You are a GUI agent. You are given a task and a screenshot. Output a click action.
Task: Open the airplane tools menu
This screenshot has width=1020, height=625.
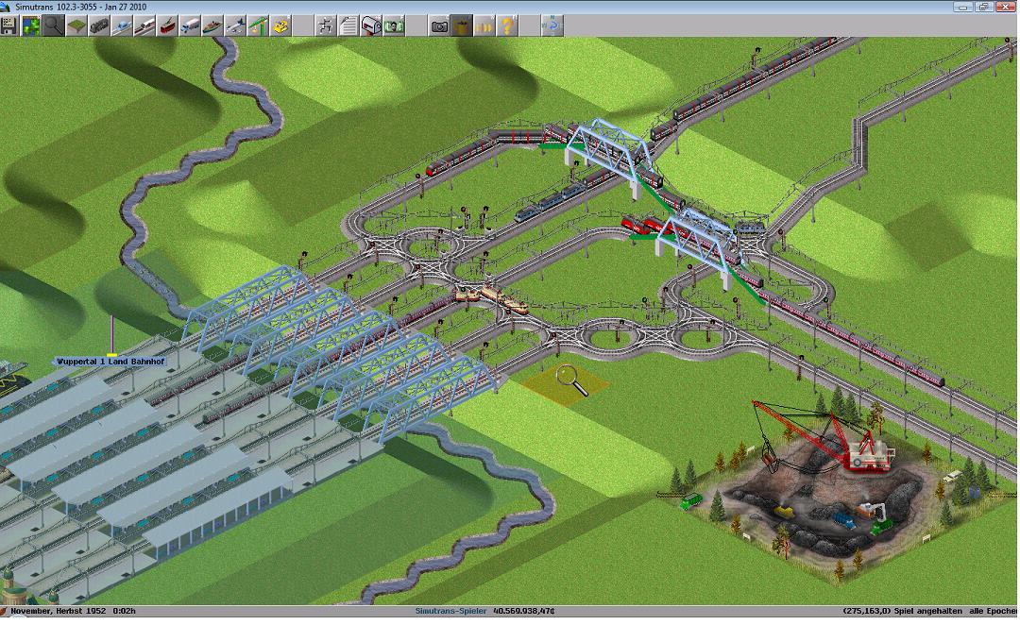(236, 25)
